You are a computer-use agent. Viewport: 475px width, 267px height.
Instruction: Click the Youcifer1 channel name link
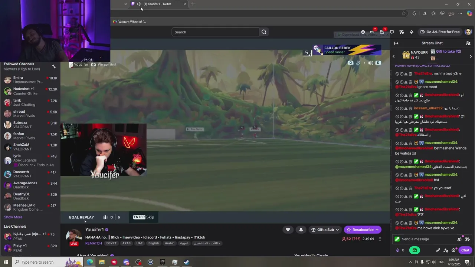[95, 230]
